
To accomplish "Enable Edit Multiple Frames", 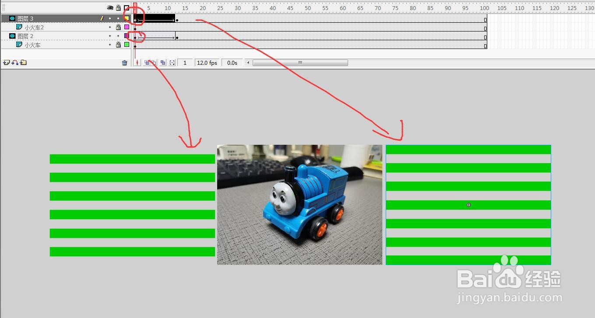I will [163, 63].
